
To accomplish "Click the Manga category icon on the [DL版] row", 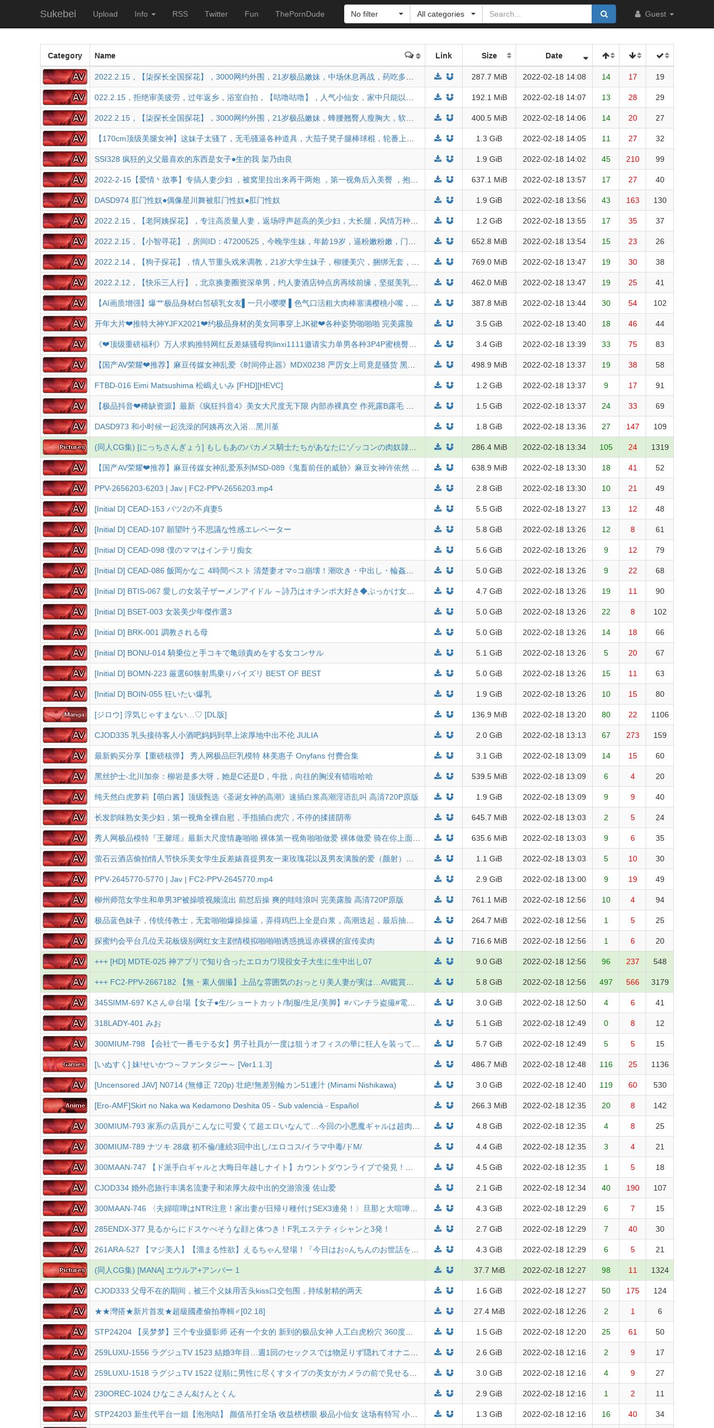I will (x=65, y=715).
